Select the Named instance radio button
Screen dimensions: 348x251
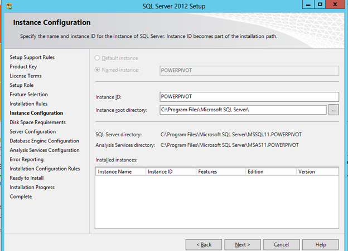tap(97, 70)
